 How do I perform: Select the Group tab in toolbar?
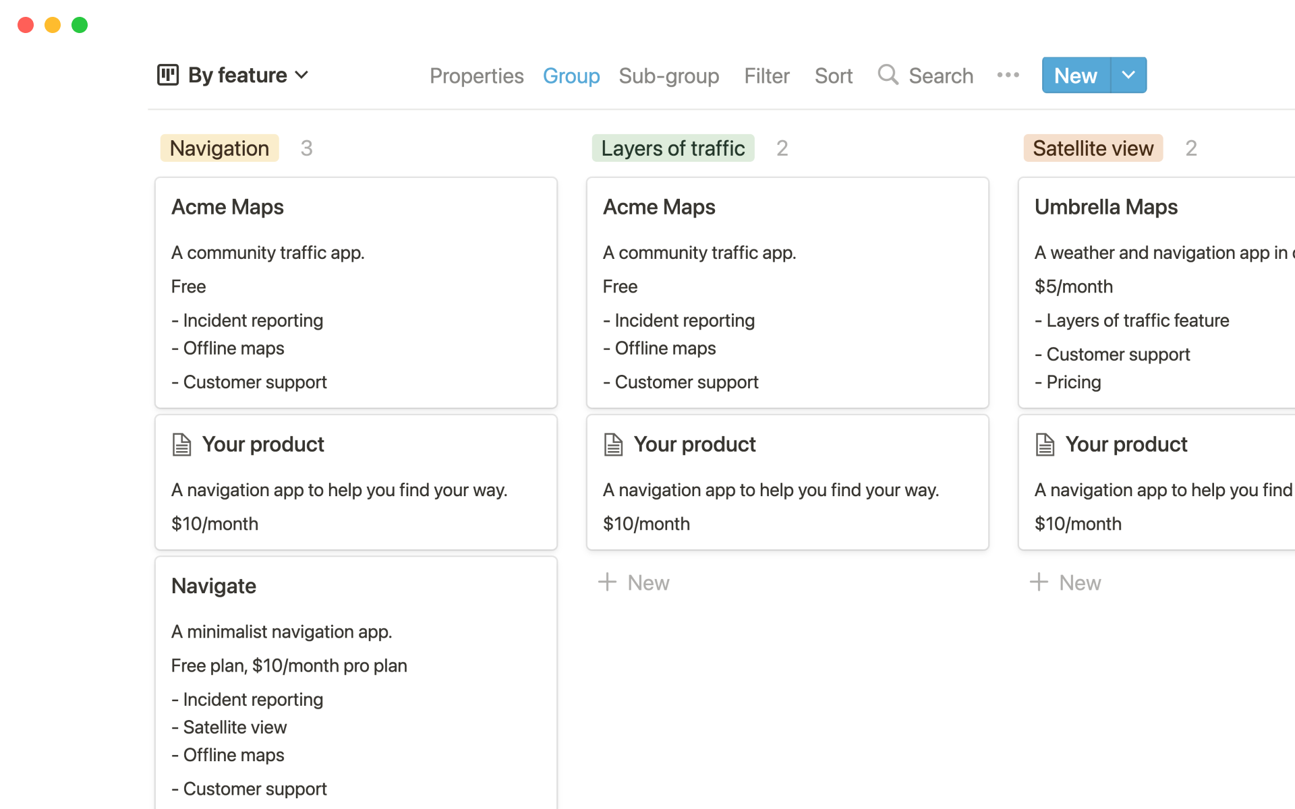[571, 75]
